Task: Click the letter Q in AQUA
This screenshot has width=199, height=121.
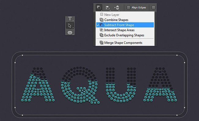Action: click(x=80, y=85)
